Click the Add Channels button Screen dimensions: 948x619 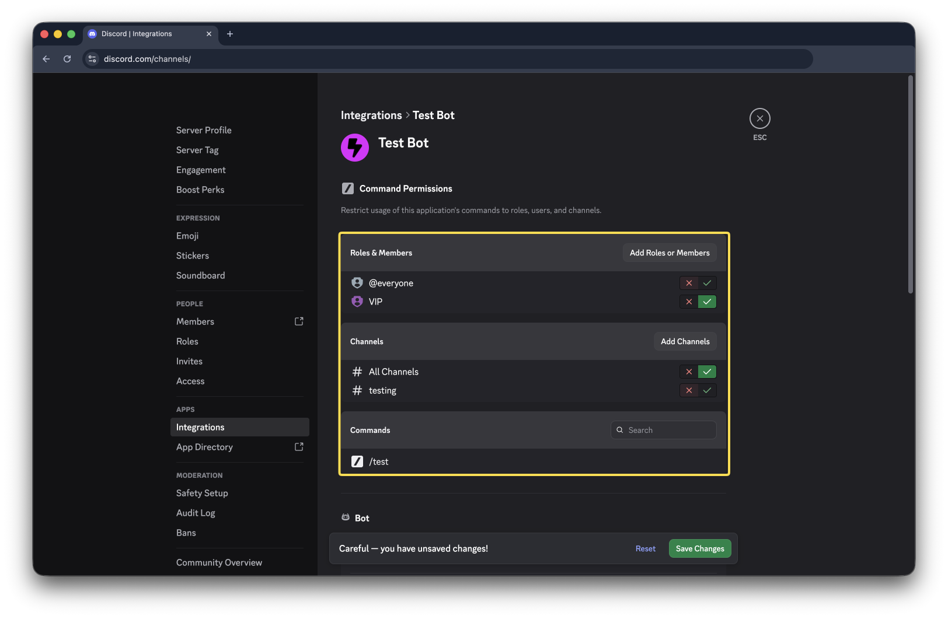tap(685, 341)
